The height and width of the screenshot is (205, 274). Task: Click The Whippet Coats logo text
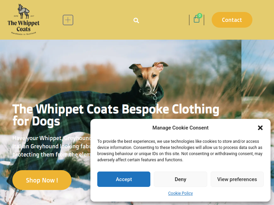tap(24, 26)
